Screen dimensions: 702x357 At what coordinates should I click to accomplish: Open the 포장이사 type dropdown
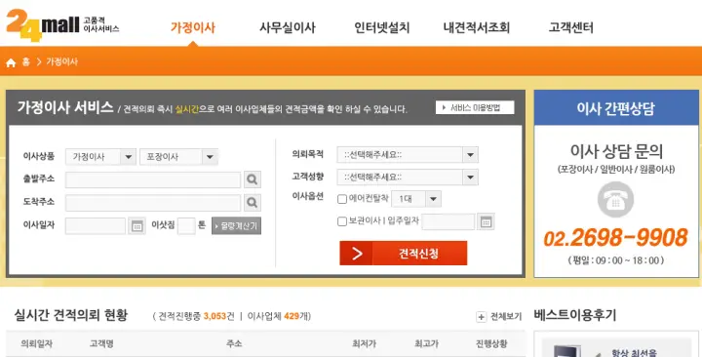pyautogui.click(x=178, y=157)
